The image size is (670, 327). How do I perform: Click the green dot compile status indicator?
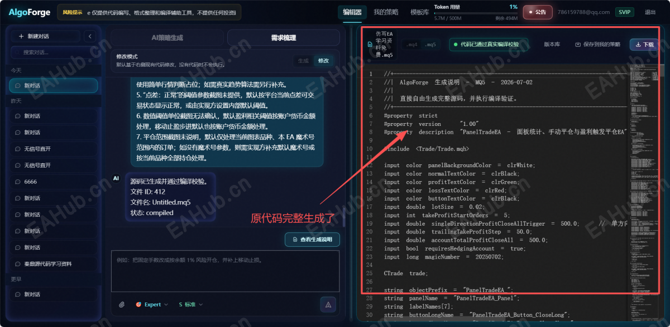coord(456,45)
